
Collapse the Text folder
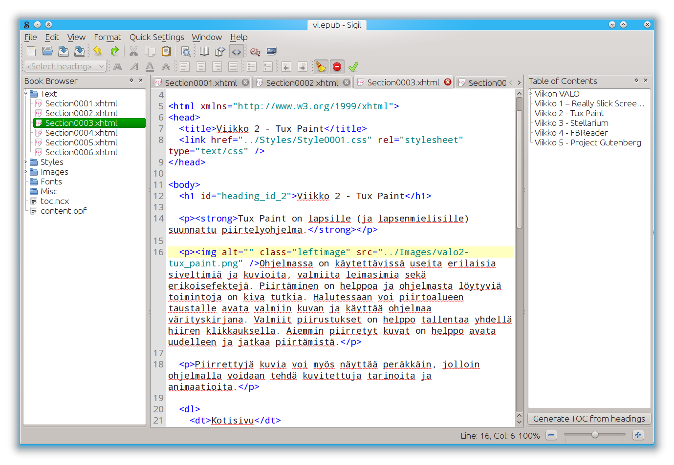pos(26,93)
